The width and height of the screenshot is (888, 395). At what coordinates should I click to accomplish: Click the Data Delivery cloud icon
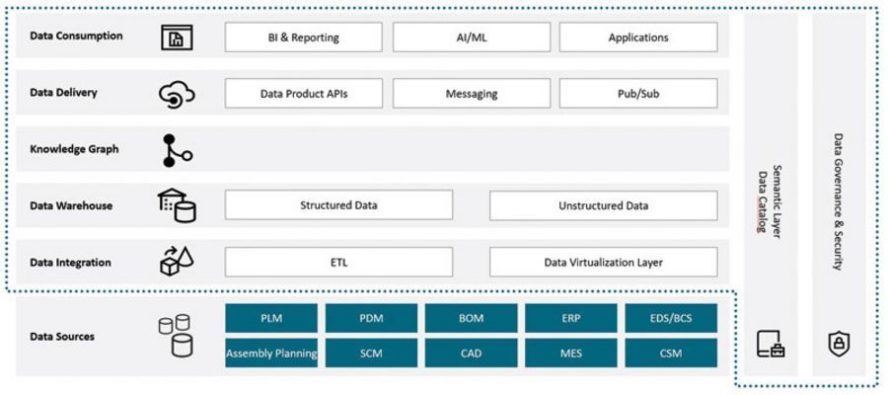tap(178, 94)
